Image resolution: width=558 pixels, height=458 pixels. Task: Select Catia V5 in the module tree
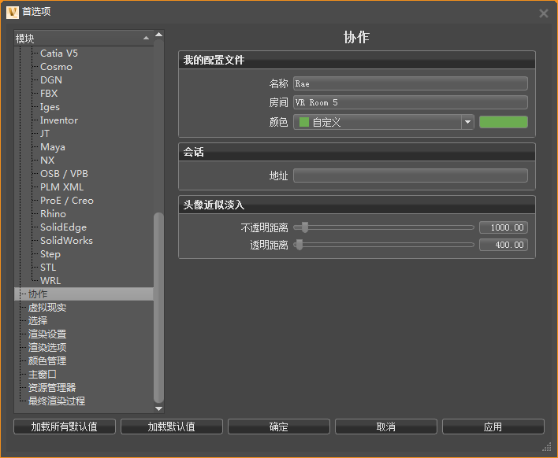(59, 54)
